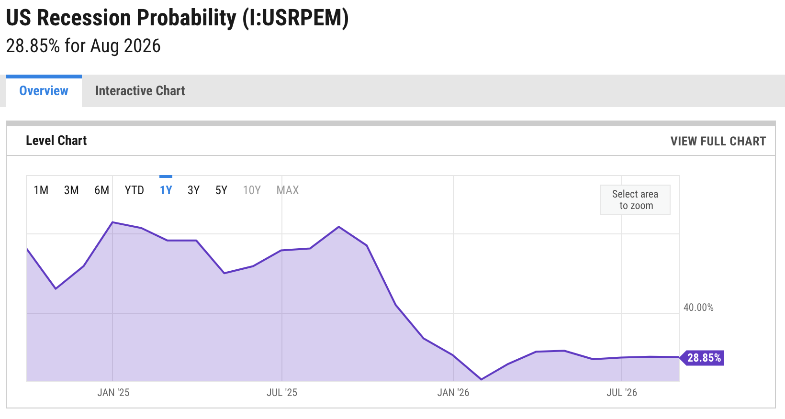Screen dimensions: 785x419
Task: Click the 28.85% current value label
Action: 704,358
